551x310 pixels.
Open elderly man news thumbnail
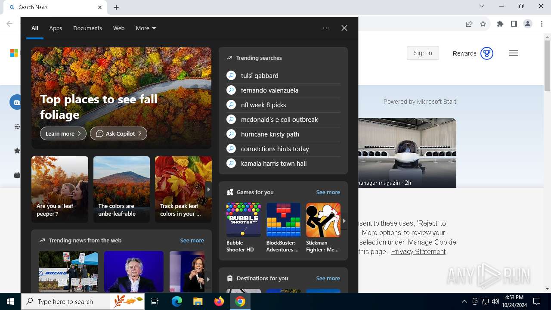[134, 272]
